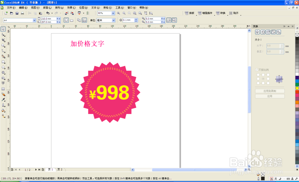Open the 毫米 units dropdown
Screen dimensions: 299x182
pyautogui.click(x=114, y=20)
